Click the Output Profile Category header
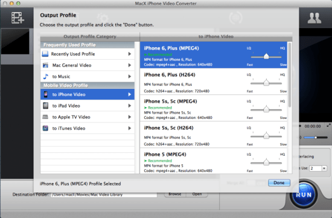 click(90, 36)
